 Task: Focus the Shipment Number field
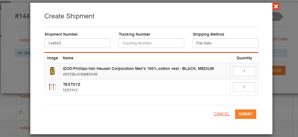(77, 43)
